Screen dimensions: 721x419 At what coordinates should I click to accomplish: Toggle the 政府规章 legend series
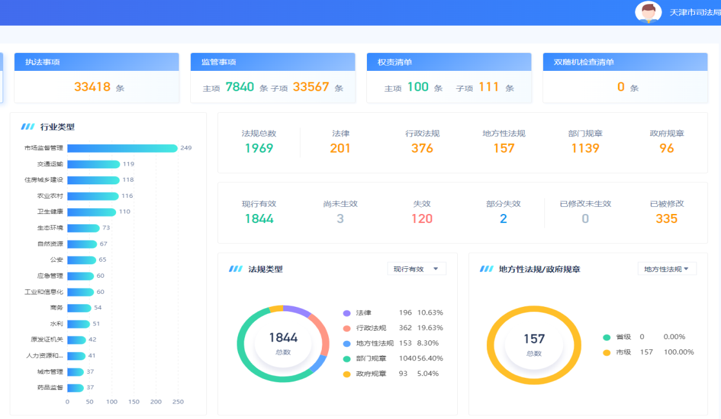tap(371, 374)
